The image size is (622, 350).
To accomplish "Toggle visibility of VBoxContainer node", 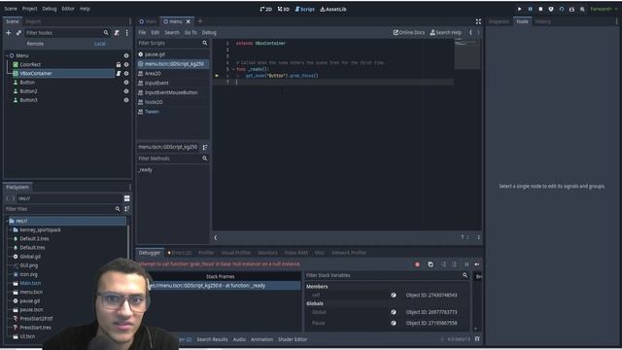I will (x=126, y=74).
